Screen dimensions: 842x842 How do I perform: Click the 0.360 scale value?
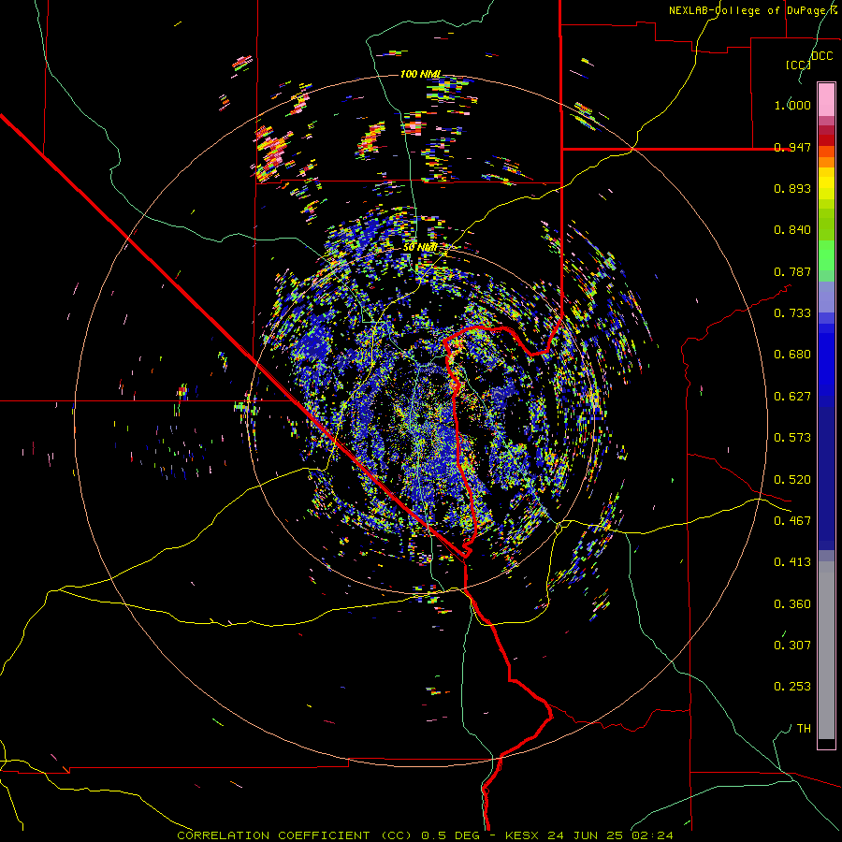coord(792,604)
